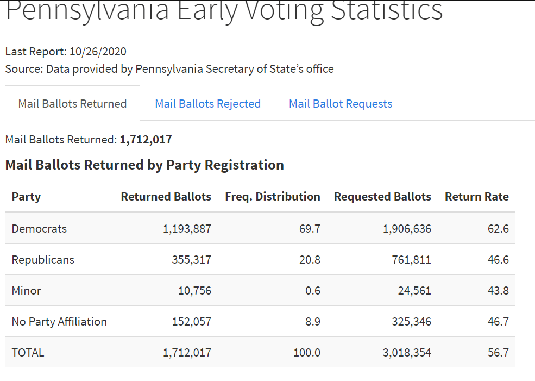Select the Minor party row
This screenshot has height=381, width=535.
click(261, 290)
